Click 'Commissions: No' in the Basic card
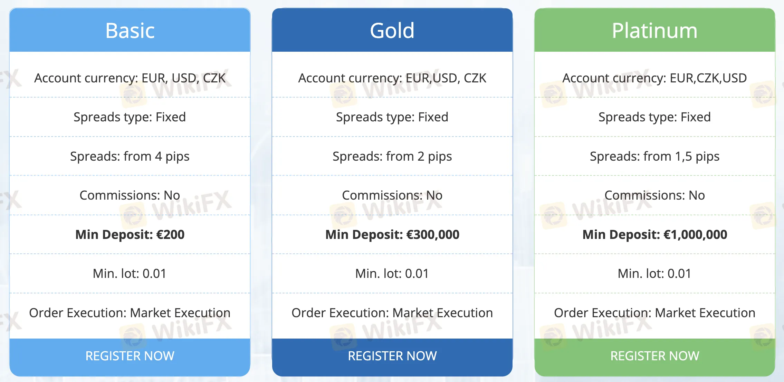The image size is (784, 382). tap(130, 195)
